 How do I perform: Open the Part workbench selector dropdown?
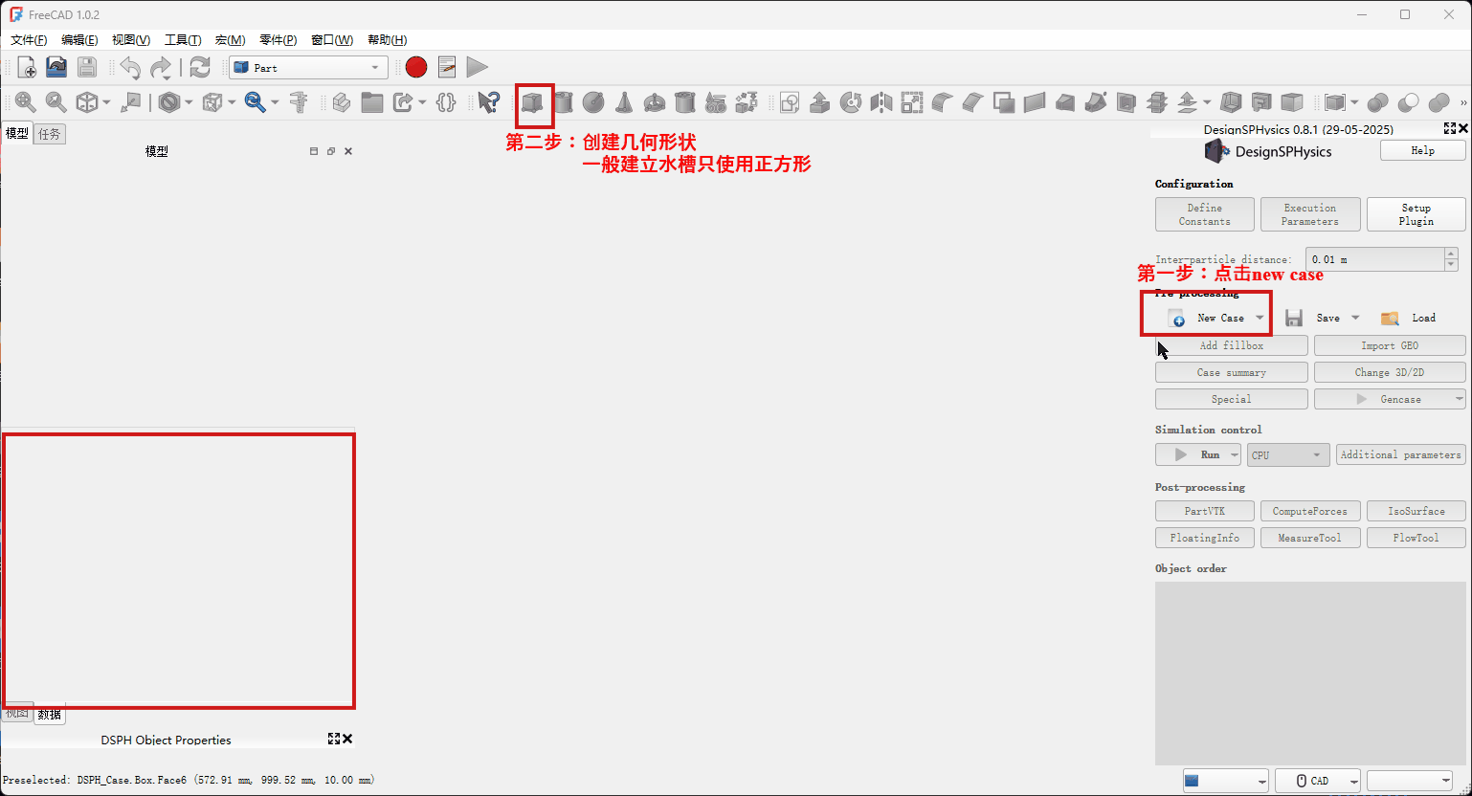coord(372,67)
